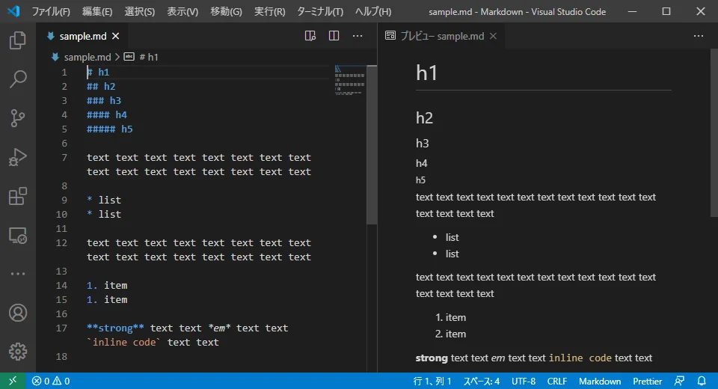Open the Search view in activity bar
This screenshot has width=718, height=389.
(17, 79)
